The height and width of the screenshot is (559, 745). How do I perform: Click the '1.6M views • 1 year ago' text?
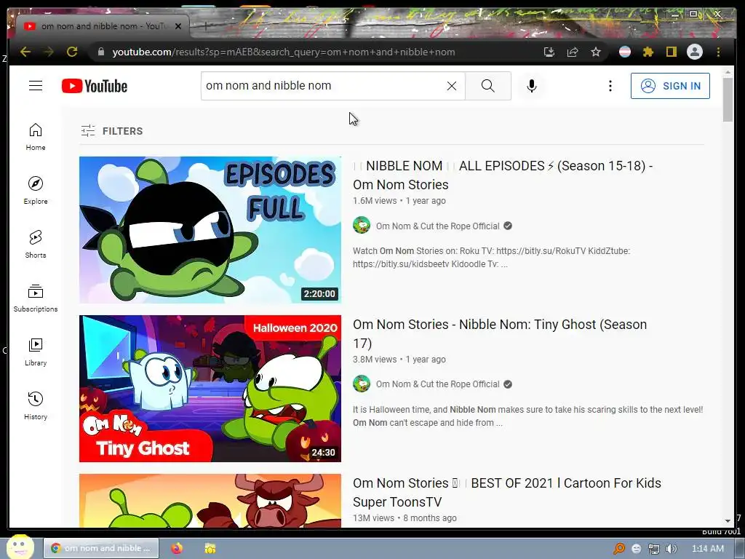(x=399, y=201)
